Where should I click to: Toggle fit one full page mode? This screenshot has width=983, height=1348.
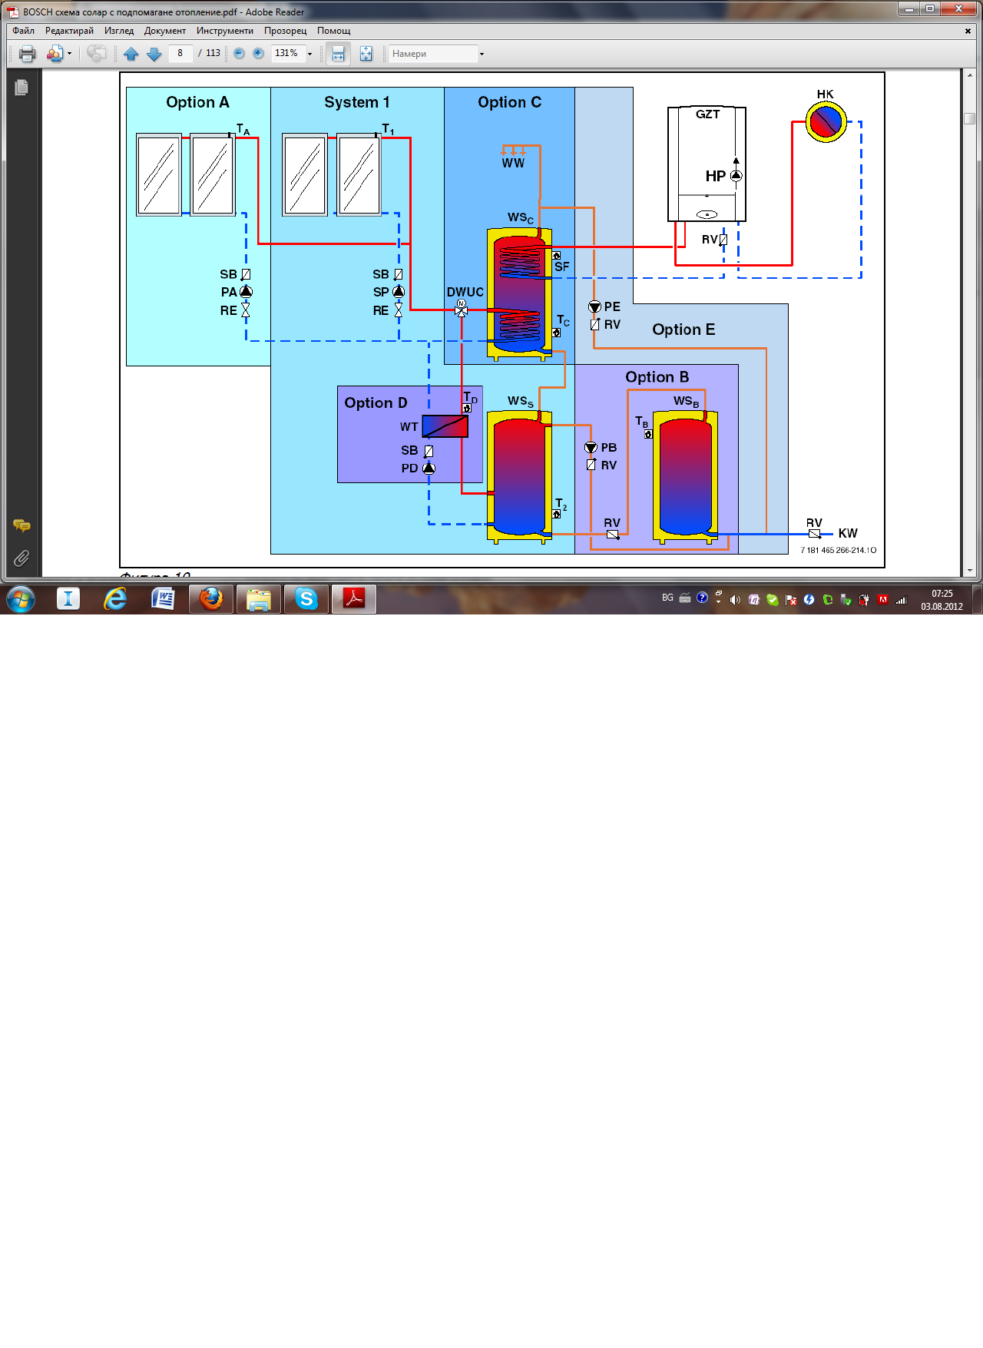[366, 54]
